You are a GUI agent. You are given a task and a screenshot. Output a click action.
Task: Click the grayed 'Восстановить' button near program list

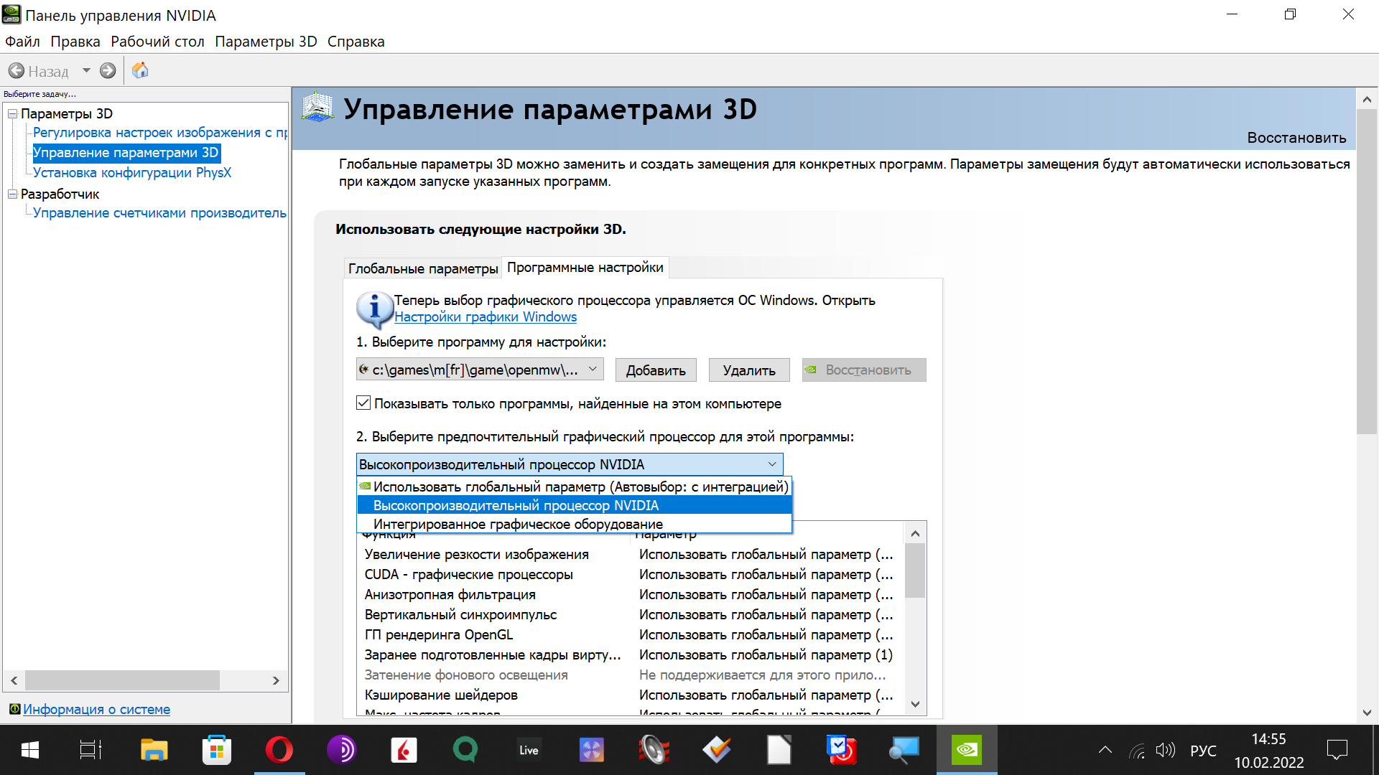coord(864,370)
